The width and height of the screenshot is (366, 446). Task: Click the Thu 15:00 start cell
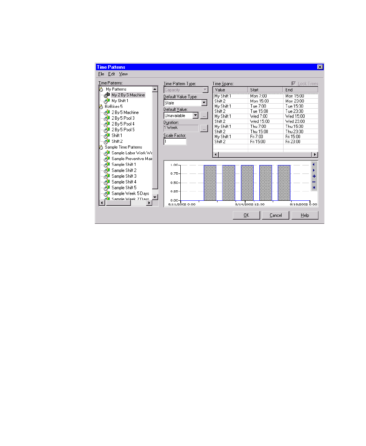coord(265,132)
